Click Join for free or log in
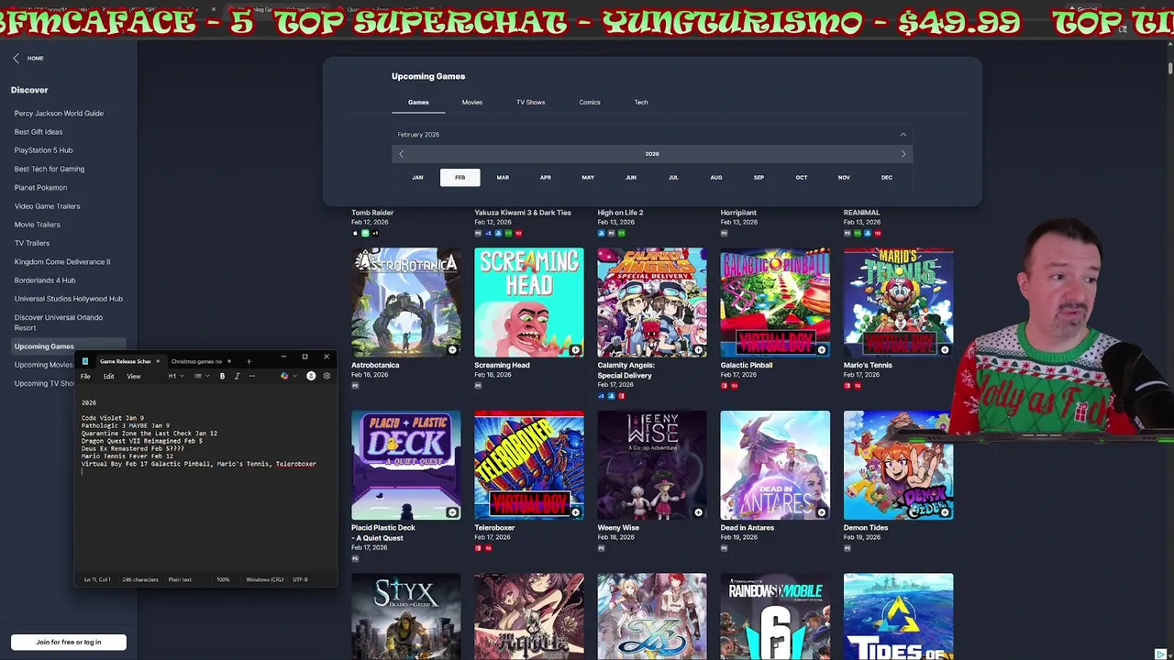This screenshot has width=1174, height=660. click(x=69, y=642)
